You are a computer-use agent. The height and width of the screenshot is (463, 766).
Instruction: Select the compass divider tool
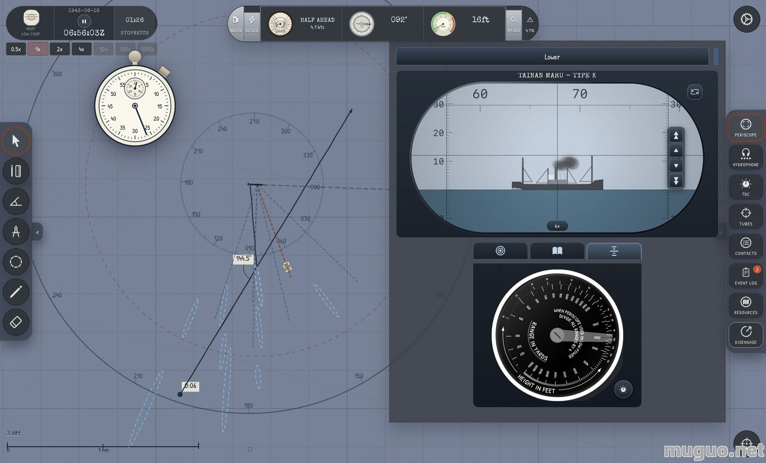pos(16,231)
